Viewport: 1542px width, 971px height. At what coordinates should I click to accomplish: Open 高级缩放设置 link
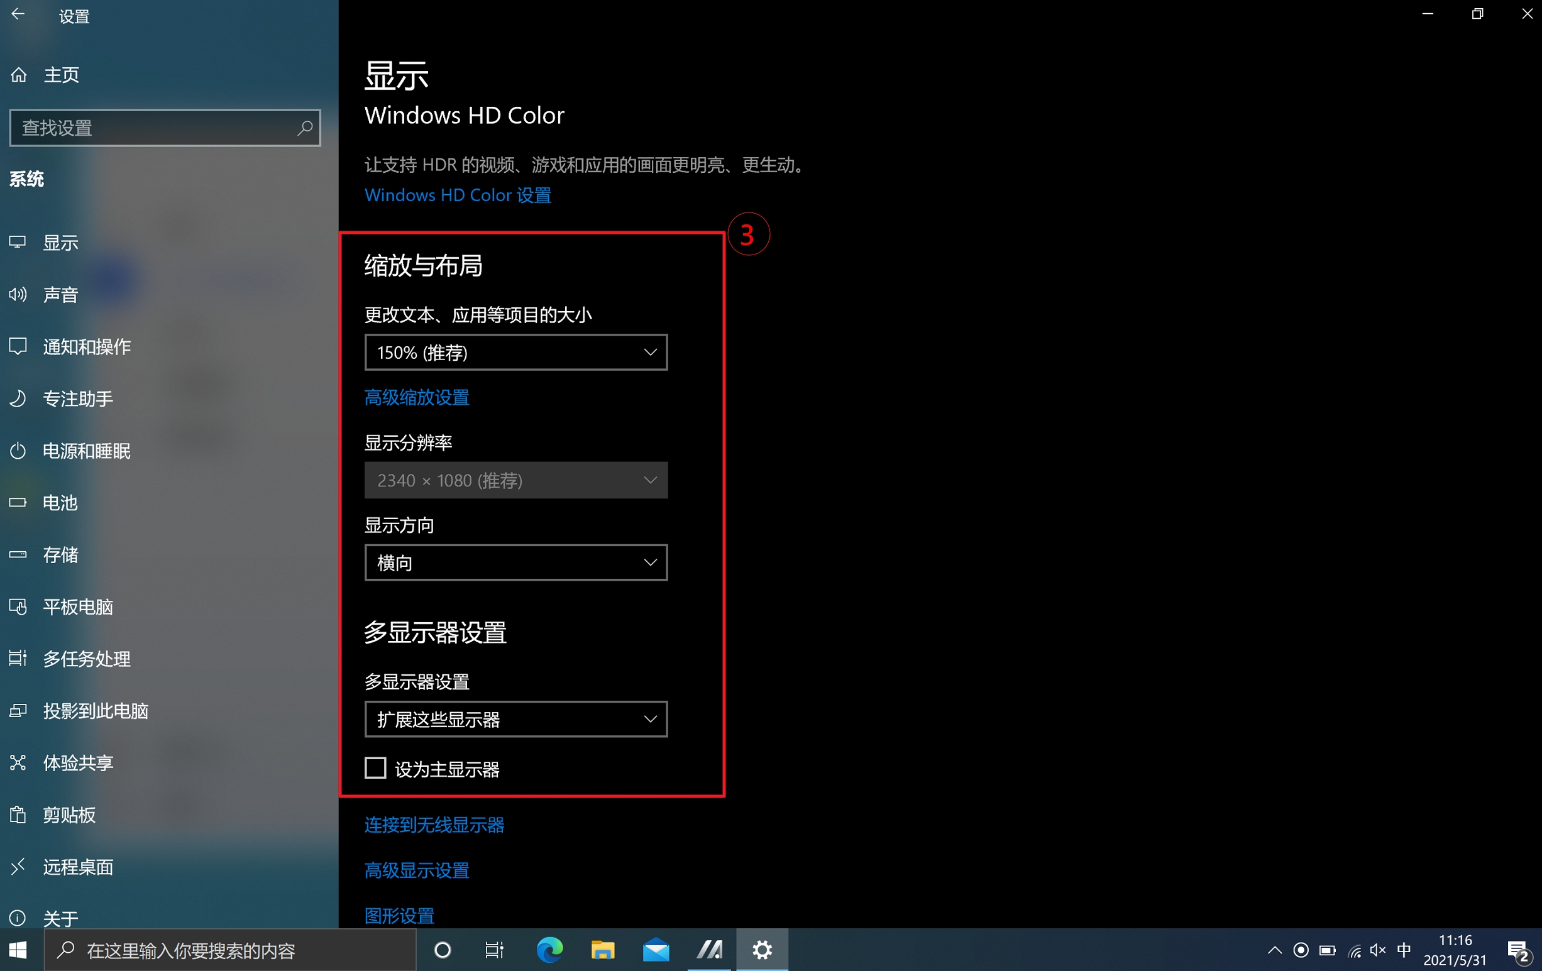point(417,397)
